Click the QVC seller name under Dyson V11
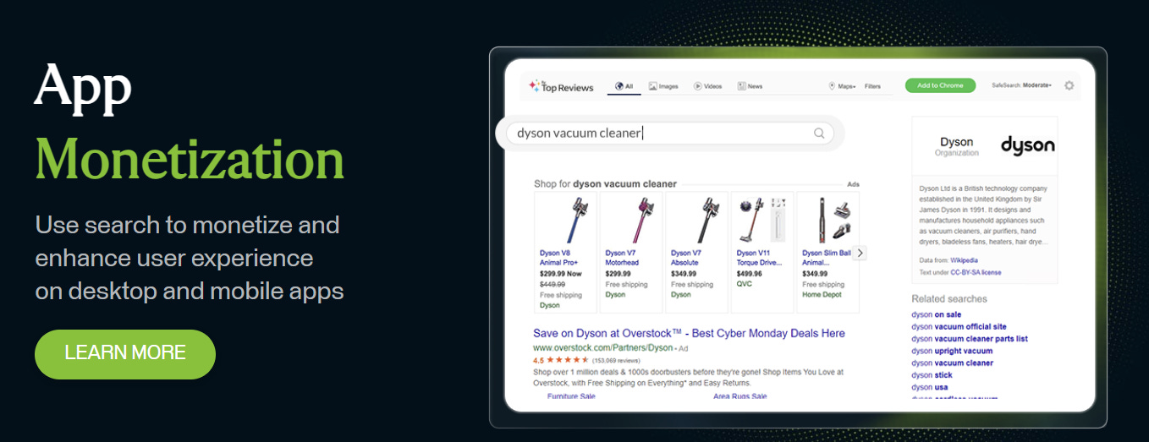The width and height of the screenshot is (1149, 442). click(744, 284)
